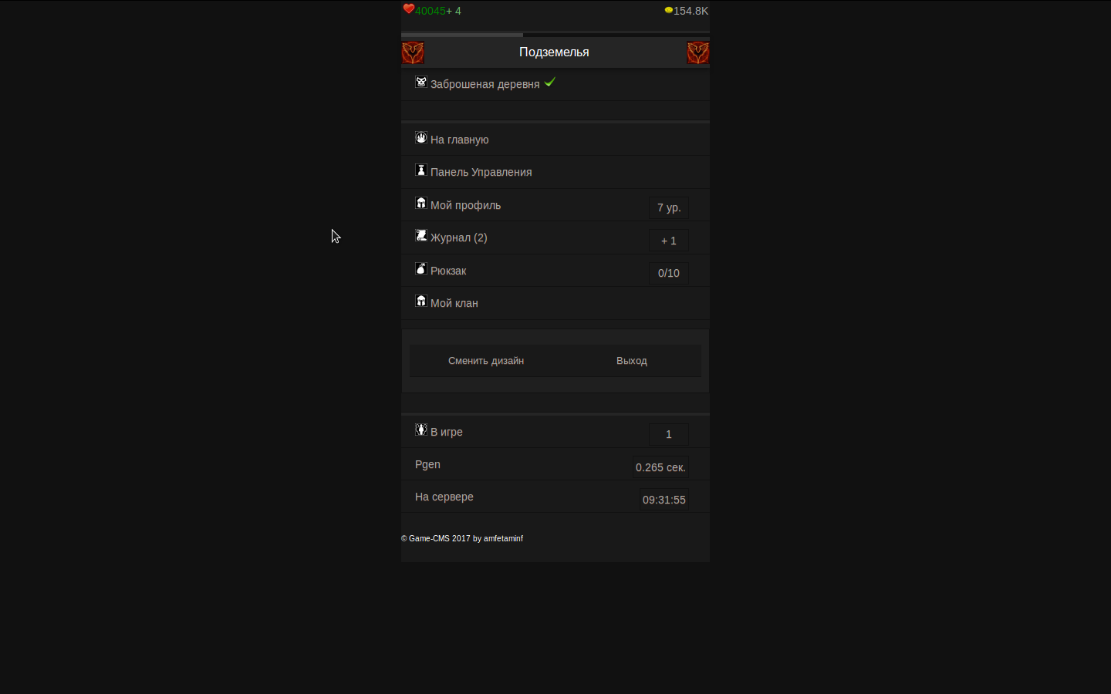Click the skull icon beside Заброшеная деревня

tap(421, 82)
